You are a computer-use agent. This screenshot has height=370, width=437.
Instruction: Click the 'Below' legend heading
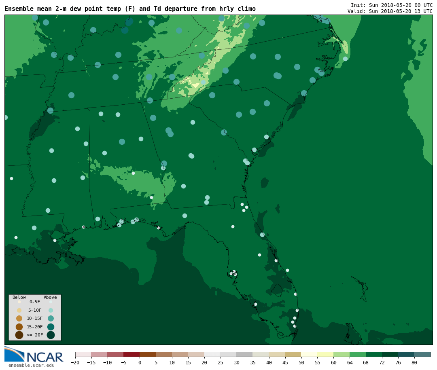[19, 297]
